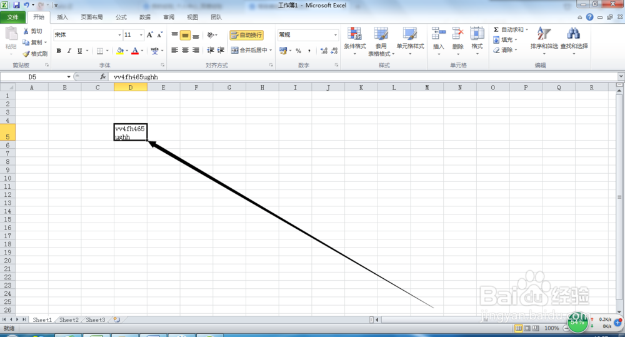The height and width of the screenshot is (337, 625).
Task: Toggle Center horizontal alignment
Action: (x=185, y=50)
